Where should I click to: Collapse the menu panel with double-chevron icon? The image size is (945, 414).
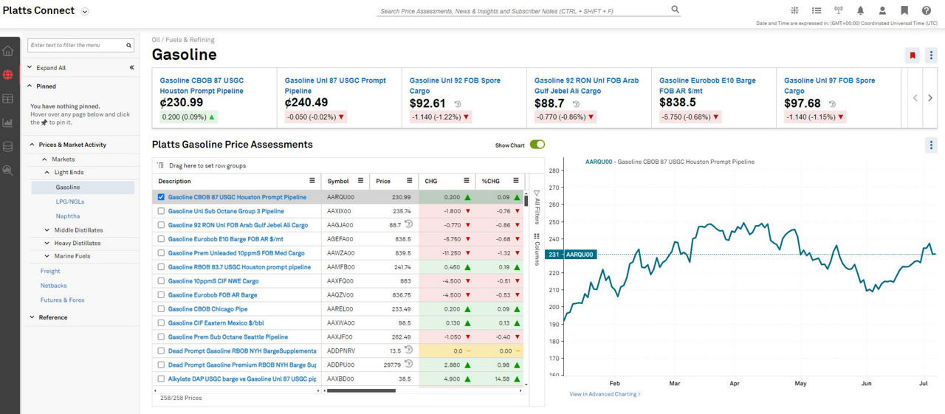131,68
